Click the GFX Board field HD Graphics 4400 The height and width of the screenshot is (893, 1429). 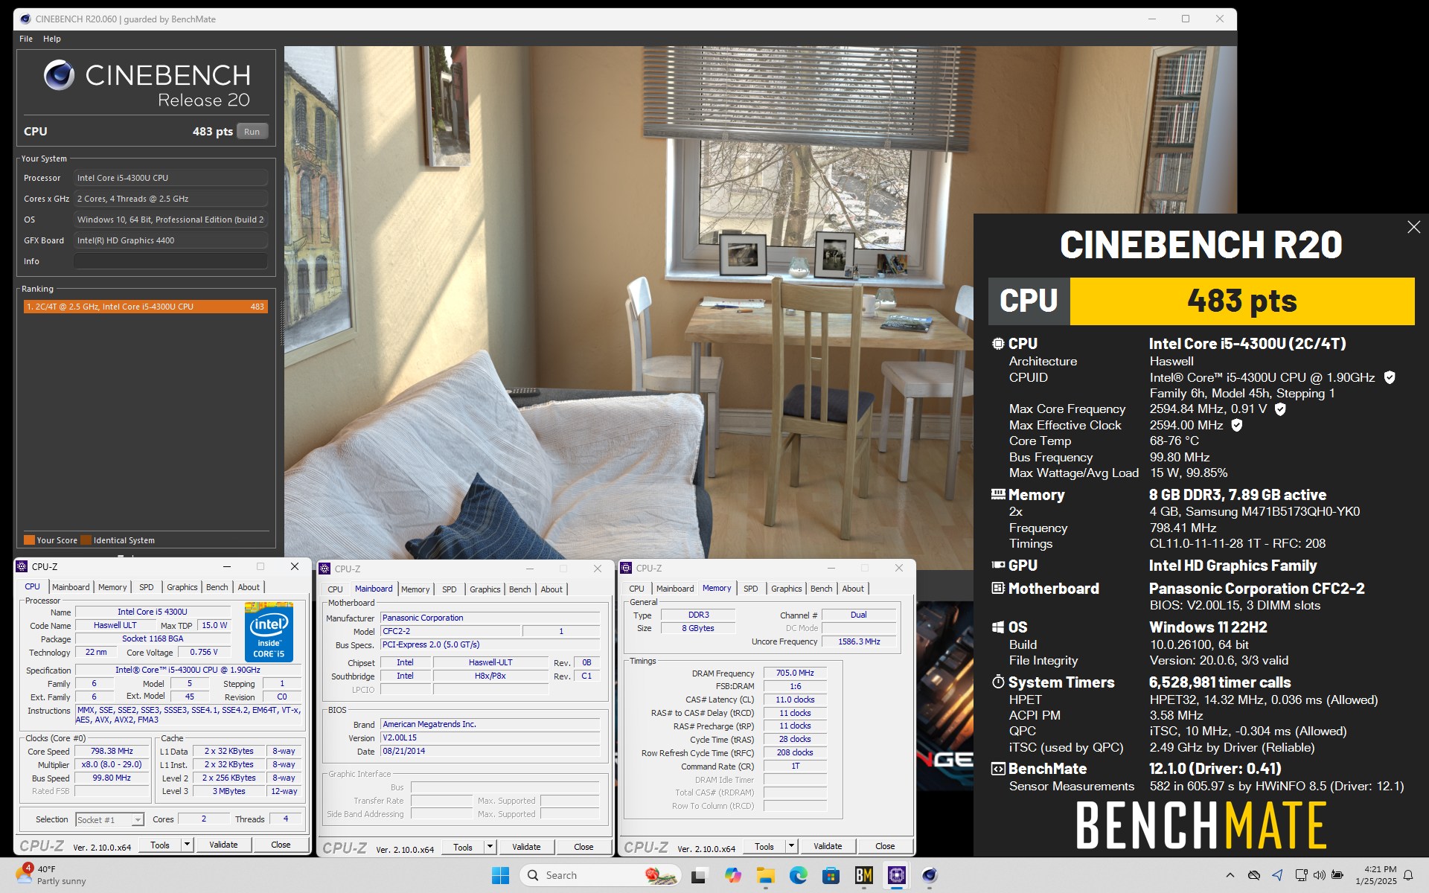pos(170,240)
